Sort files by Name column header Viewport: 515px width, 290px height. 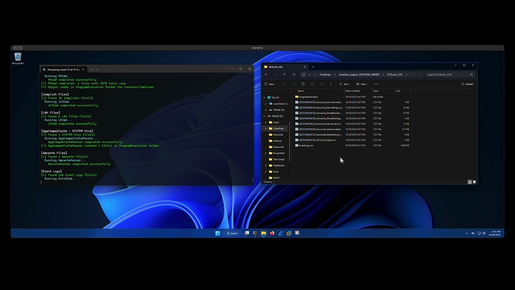point(301,91)
